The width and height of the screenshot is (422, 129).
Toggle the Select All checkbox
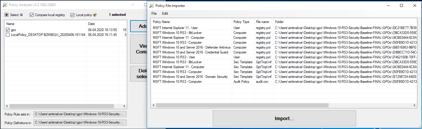pyautogui.click(x=7, y=15)
